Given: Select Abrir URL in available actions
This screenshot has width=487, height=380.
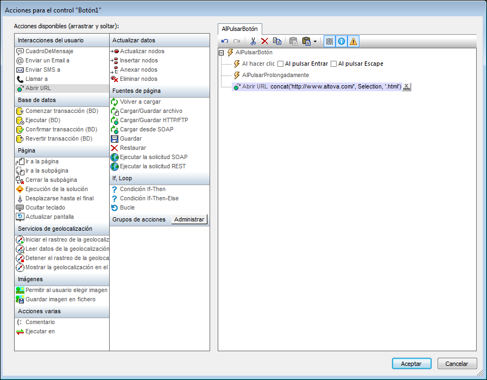Looking at the screenshot, I should [x=62, y=88].
